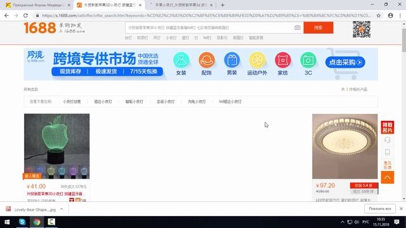This screenshot has width=406, height=228.
Task: Switch input language via РУС indicator
Action: [x=365, y=222]
